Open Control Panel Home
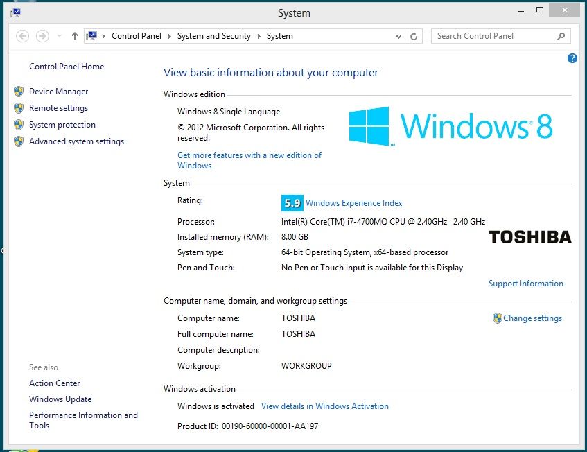 (67, 67)
